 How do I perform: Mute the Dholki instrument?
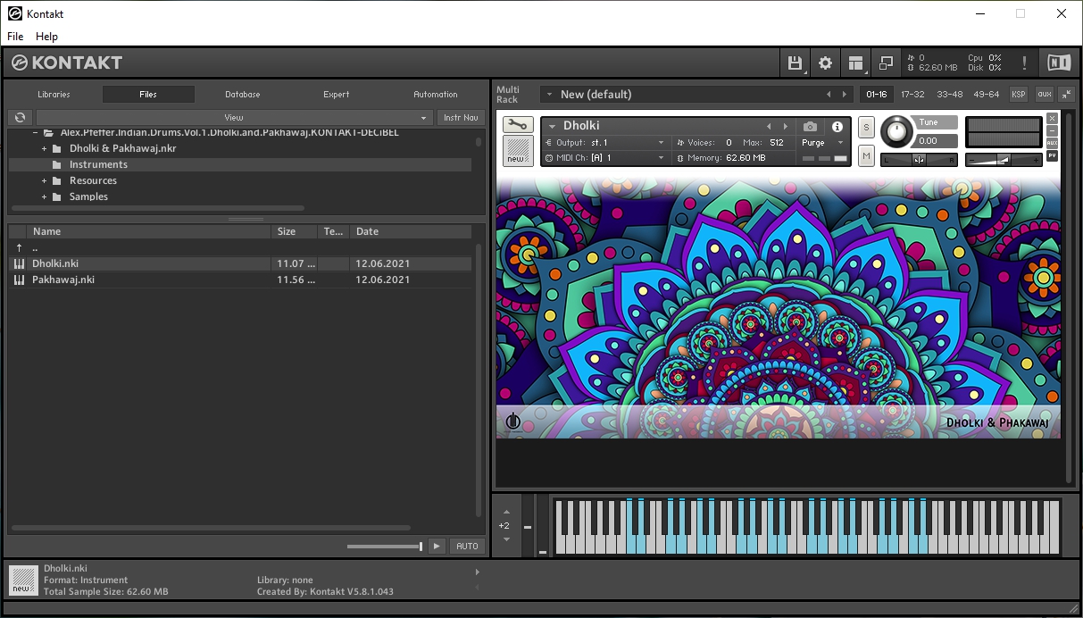click(866, 156)
